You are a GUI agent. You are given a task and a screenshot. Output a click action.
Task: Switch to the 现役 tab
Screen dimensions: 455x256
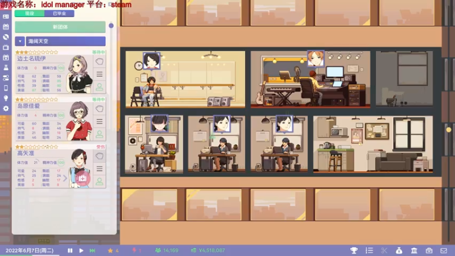pos(30,13)
